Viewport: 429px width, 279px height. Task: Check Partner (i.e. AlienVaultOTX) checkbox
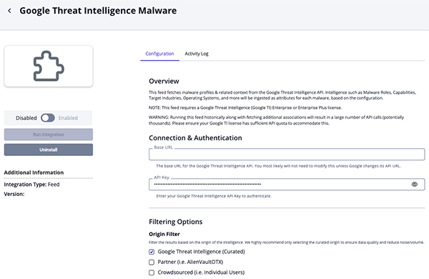click(152, 262)
